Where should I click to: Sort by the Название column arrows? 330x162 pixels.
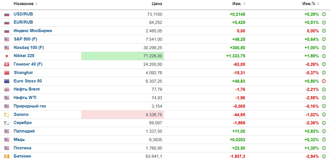pos(36,4)
